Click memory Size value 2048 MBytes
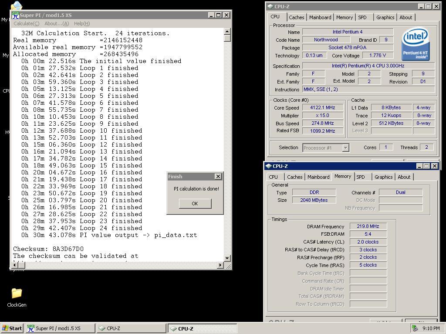The height and width of the screenshot is (334, 446). coord(314,200)
